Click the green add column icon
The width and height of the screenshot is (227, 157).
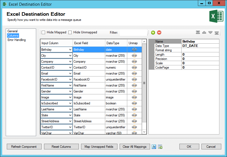coord(153,33)
